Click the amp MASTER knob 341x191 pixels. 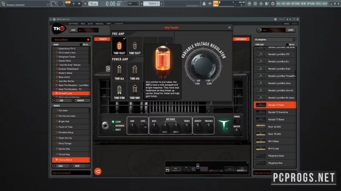pyautogui.click(x=237, y=131)
